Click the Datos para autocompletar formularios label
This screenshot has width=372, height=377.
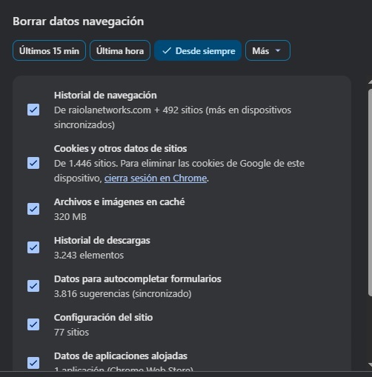[x=138, y=279]
